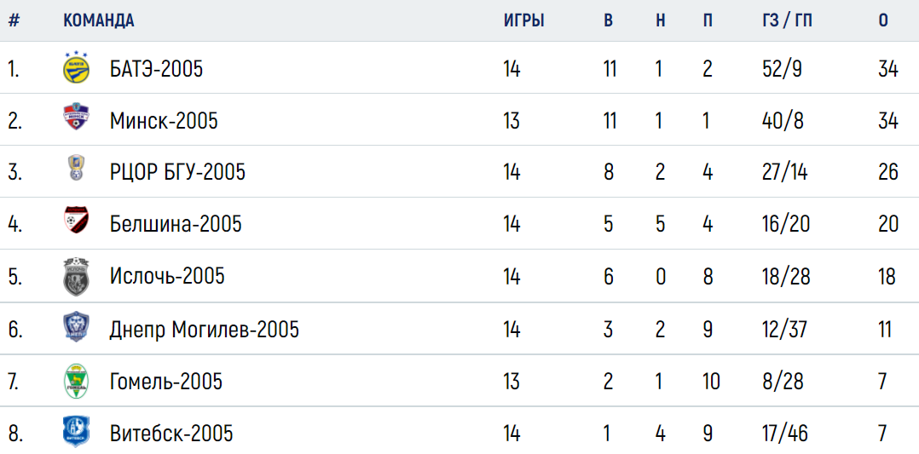
Task: Click the О points column header
Action: [x=883, y=20]
